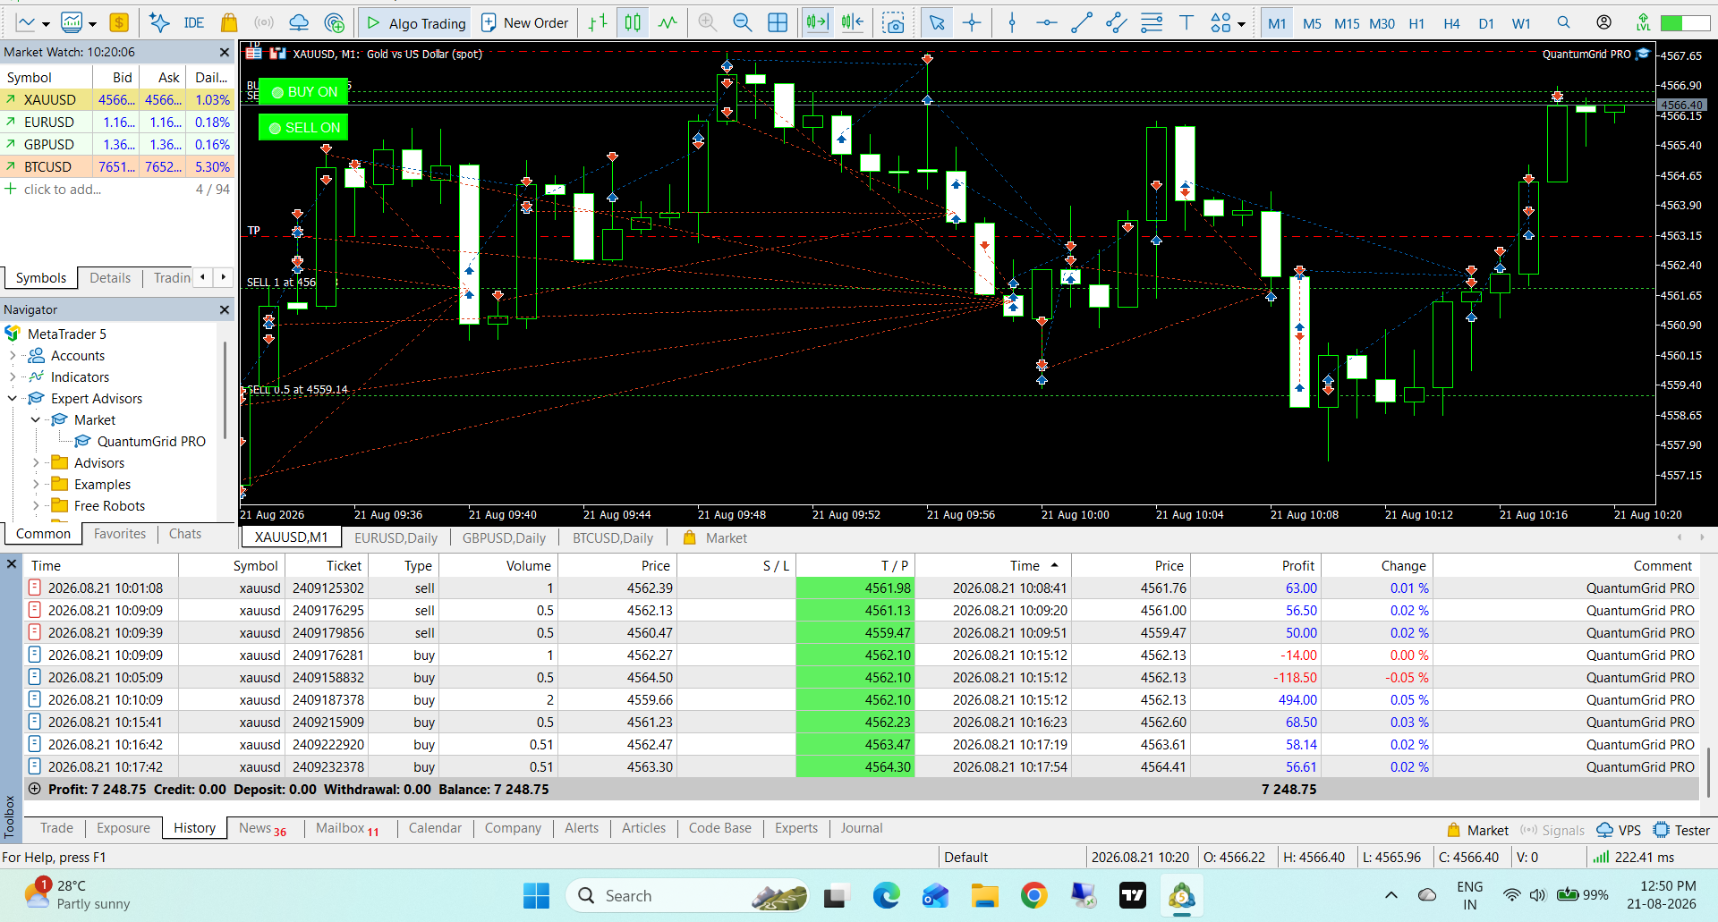Click 'click to add...' symbol field
Image resolution: width=1718 pixels, height=922 pixels.
(63, 190)
